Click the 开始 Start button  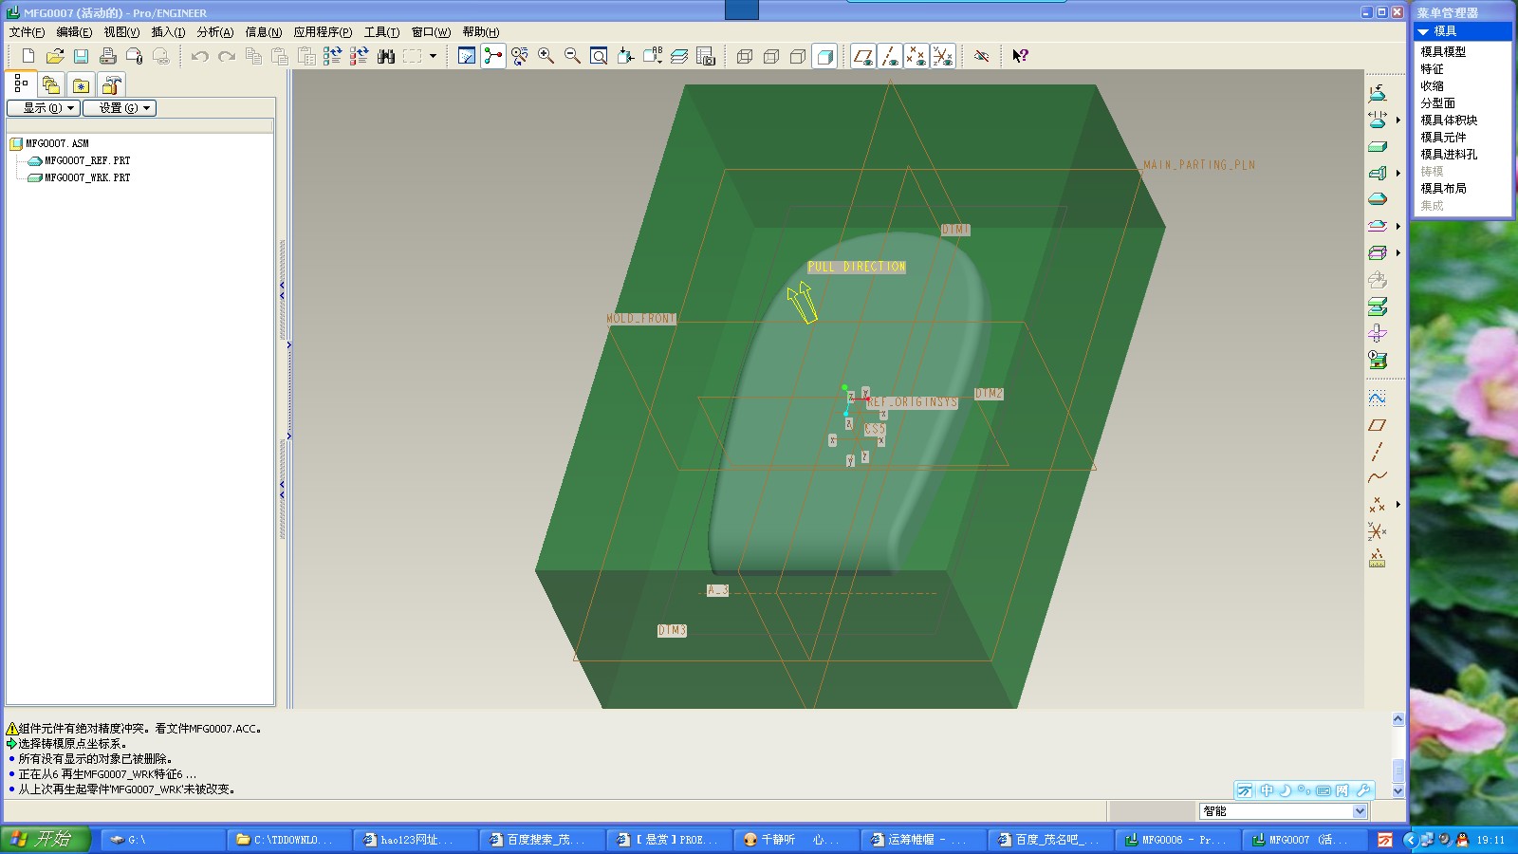tap(45, 839)
